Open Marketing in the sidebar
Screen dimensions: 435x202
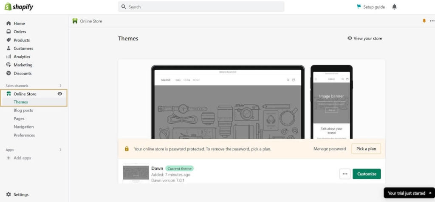pyautogui.click(x=23, y=65)
